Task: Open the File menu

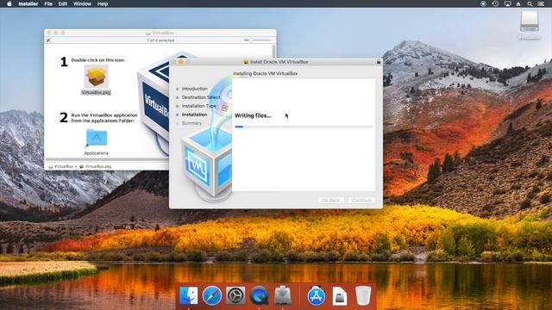Action: click(x=48, y=3)
